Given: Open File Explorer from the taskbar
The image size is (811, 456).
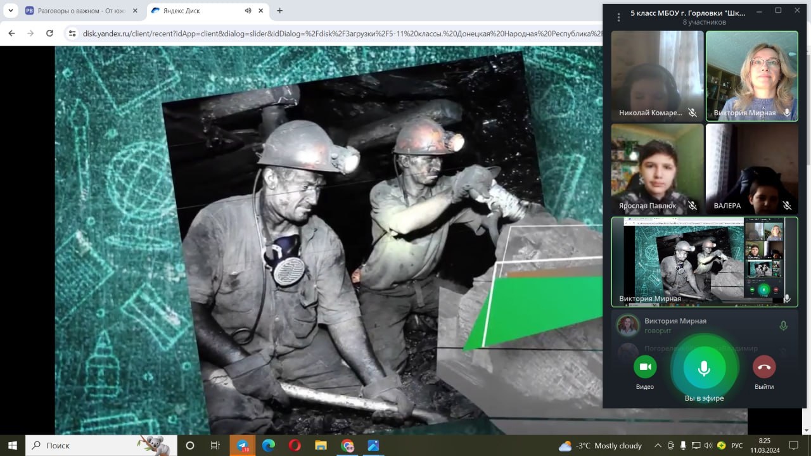Looking at the screenshot, I should point(321,445).
